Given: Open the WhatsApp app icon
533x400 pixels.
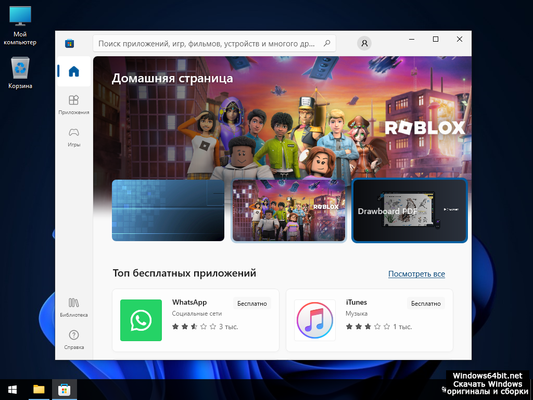Looking at the screenshot, I should coord(141,320).
